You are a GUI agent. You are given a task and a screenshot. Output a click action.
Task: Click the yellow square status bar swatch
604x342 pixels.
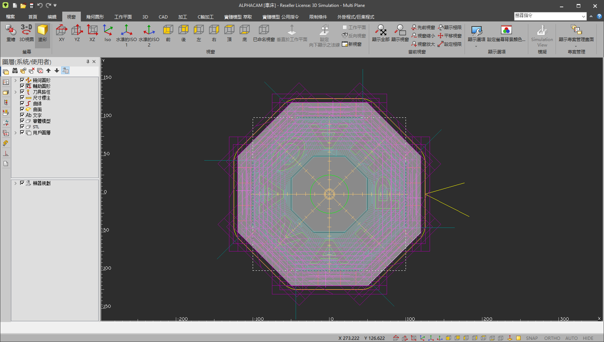(x=518, y=338)
